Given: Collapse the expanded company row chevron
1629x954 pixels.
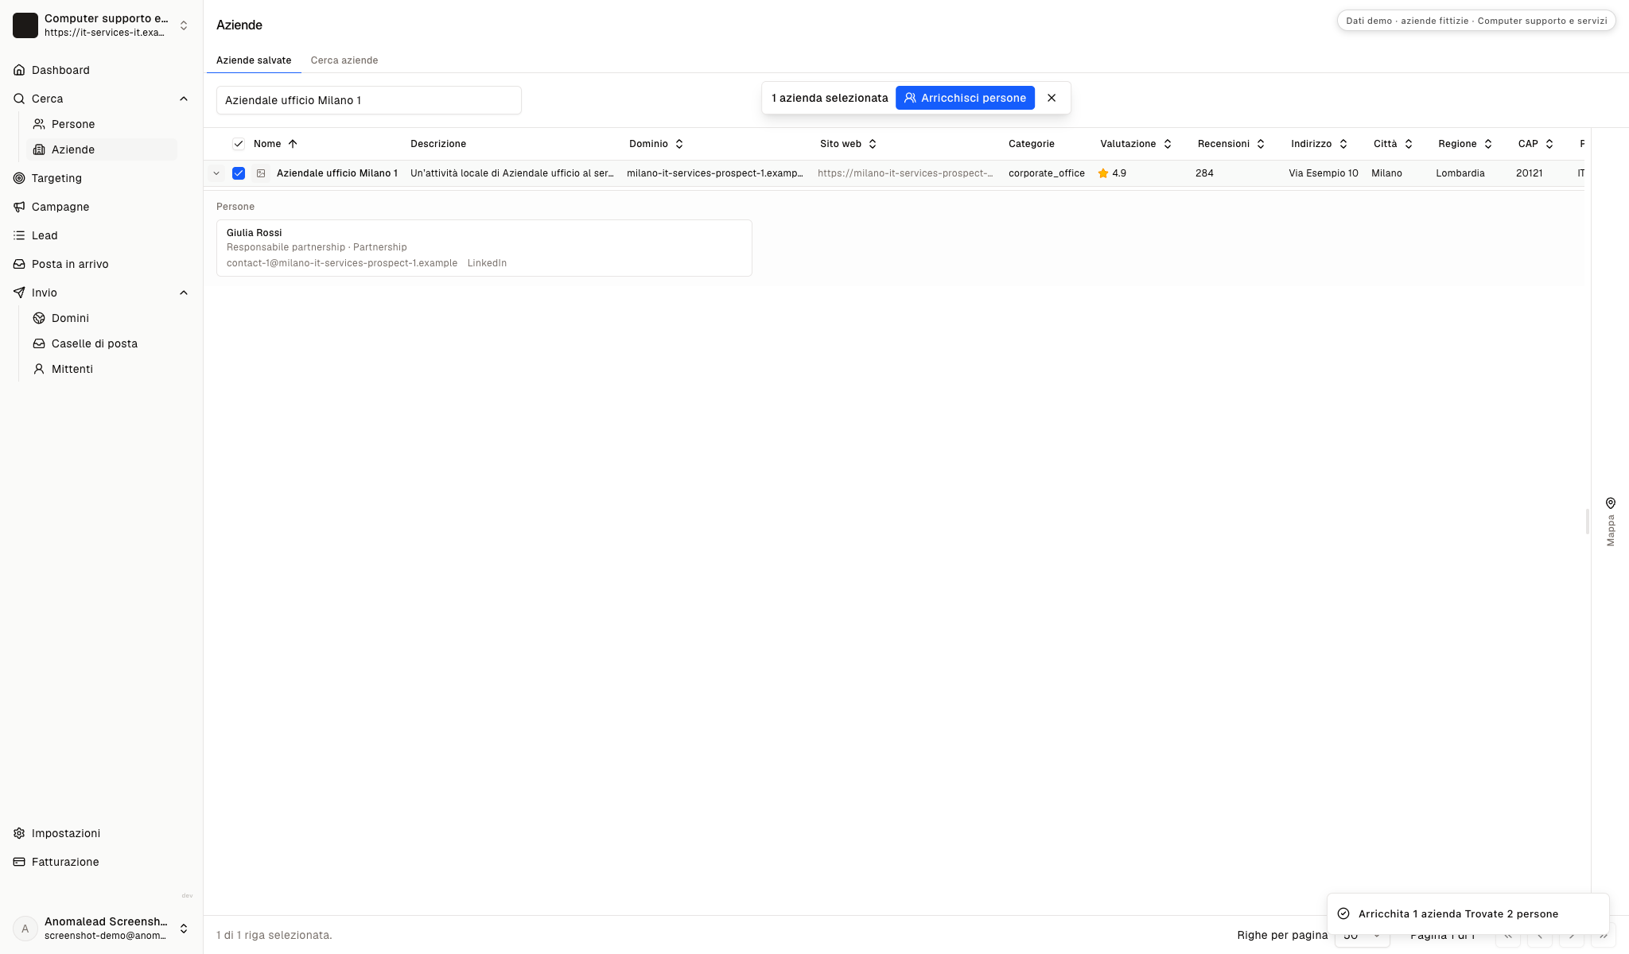Looking at the screenshot, I should click(216, 173).
